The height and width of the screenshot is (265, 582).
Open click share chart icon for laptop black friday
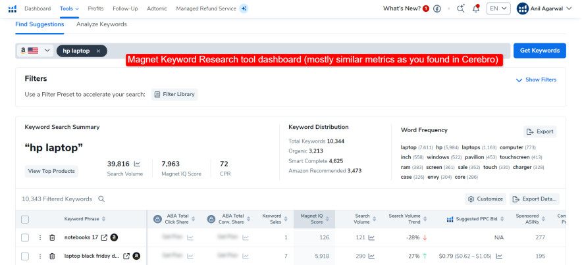point(190,256)
